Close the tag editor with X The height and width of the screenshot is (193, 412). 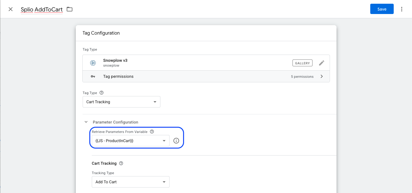[x=11, y=9]
